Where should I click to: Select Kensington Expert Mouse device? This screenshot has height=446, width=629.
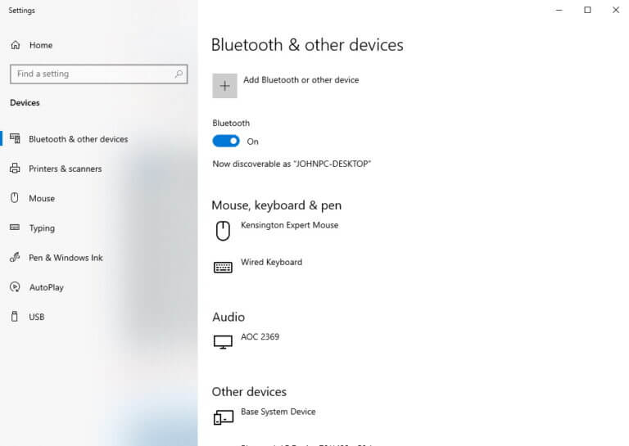coord(289,225)
